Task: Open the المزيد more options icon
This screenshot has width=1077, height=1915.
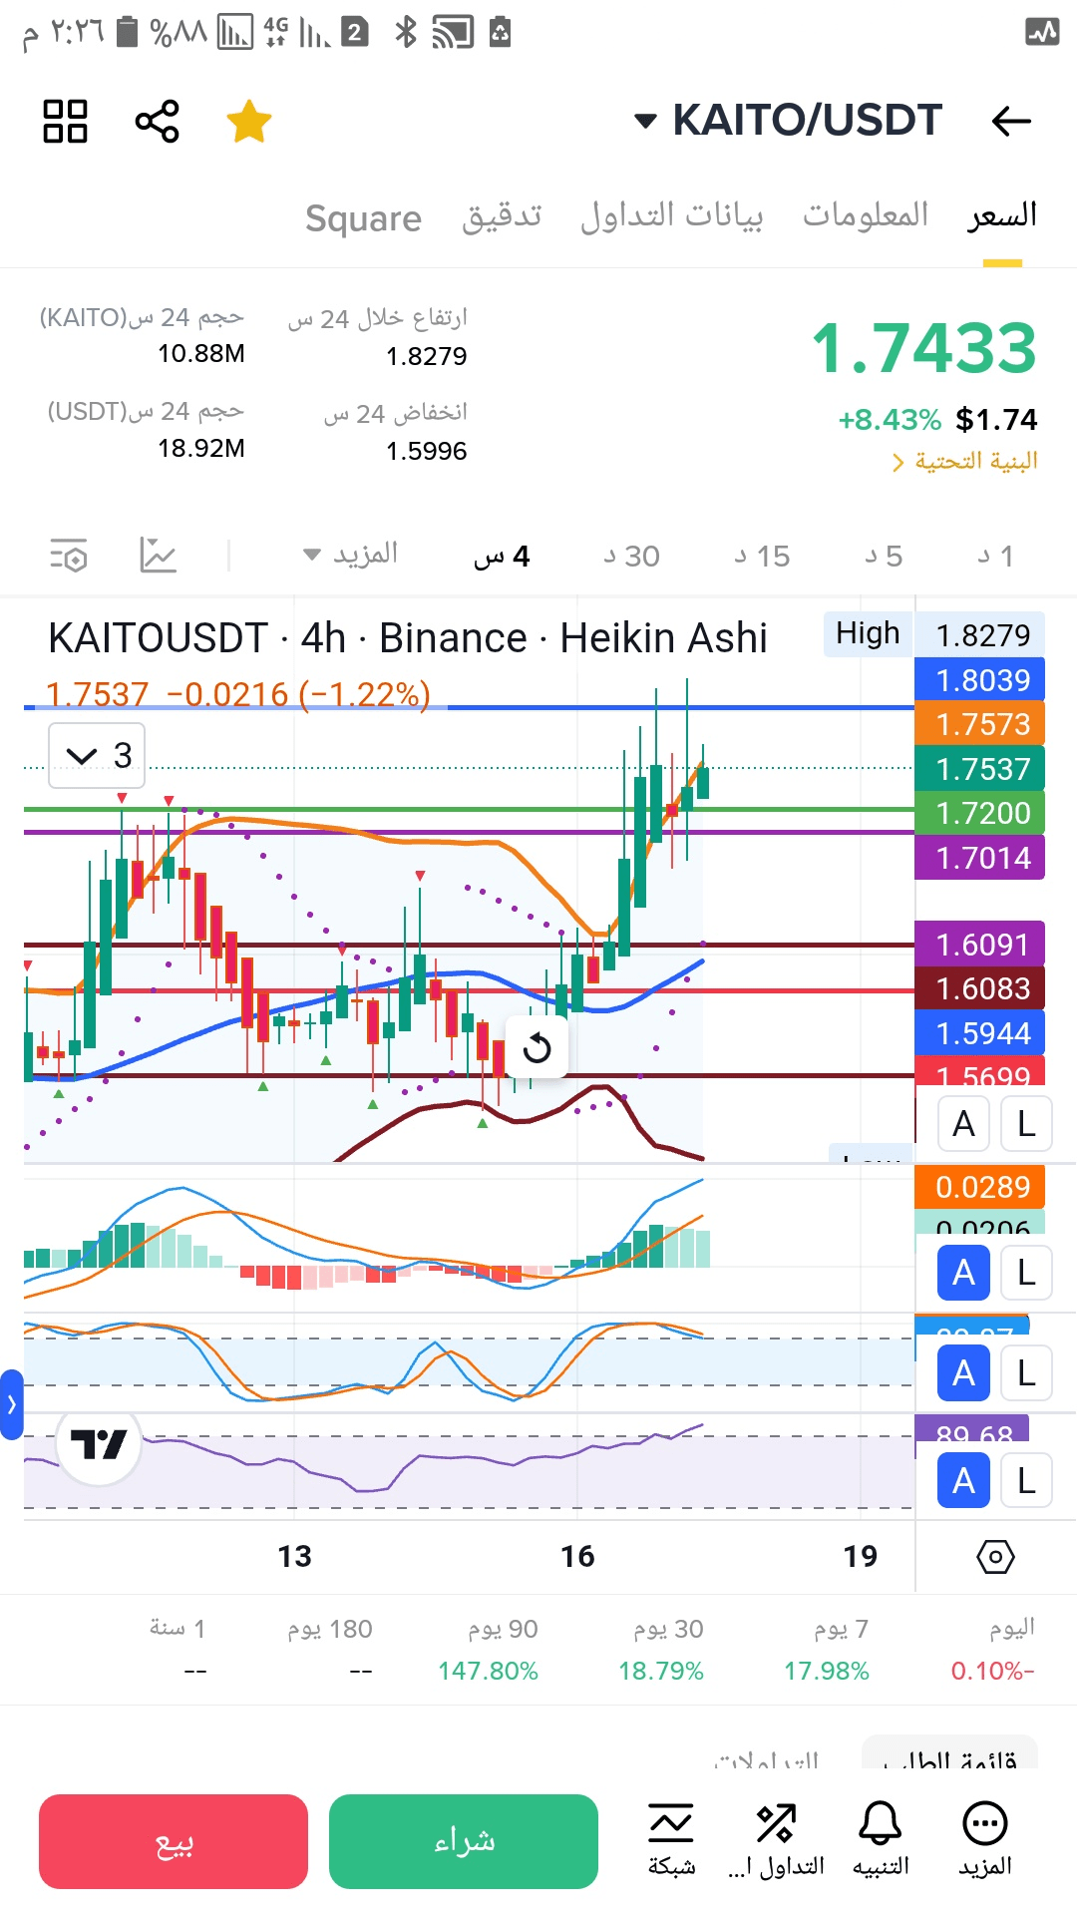Action: (985, 1841)
